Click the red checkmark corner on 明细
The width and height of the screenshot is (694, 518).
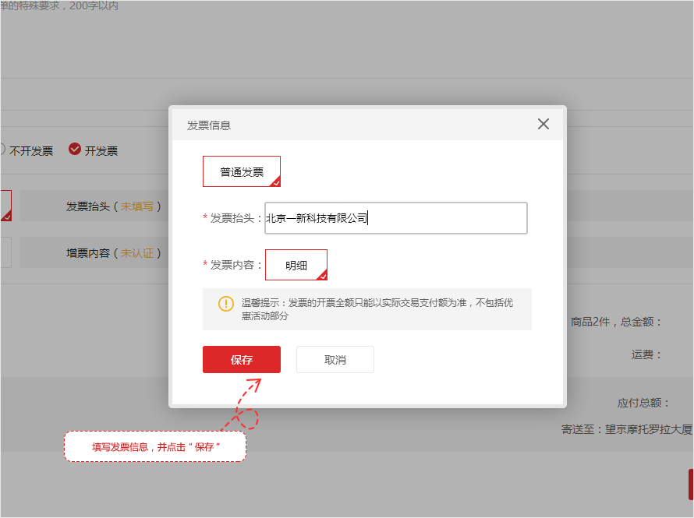click(x=322, y=275)
